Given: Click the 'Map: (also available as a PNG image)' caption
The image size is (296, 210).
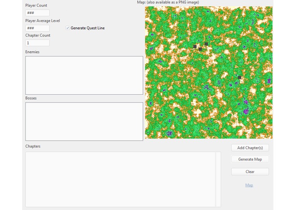Looking at the screenshot, I should tap(168, 2).
